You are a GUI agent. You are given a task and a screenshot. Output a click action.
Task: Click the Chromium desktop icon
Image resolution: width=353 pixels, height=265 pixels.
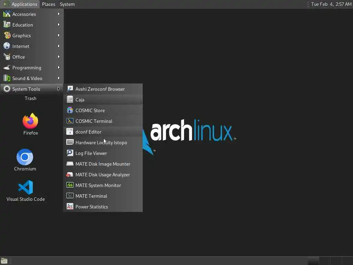click(x=25, y=157)
